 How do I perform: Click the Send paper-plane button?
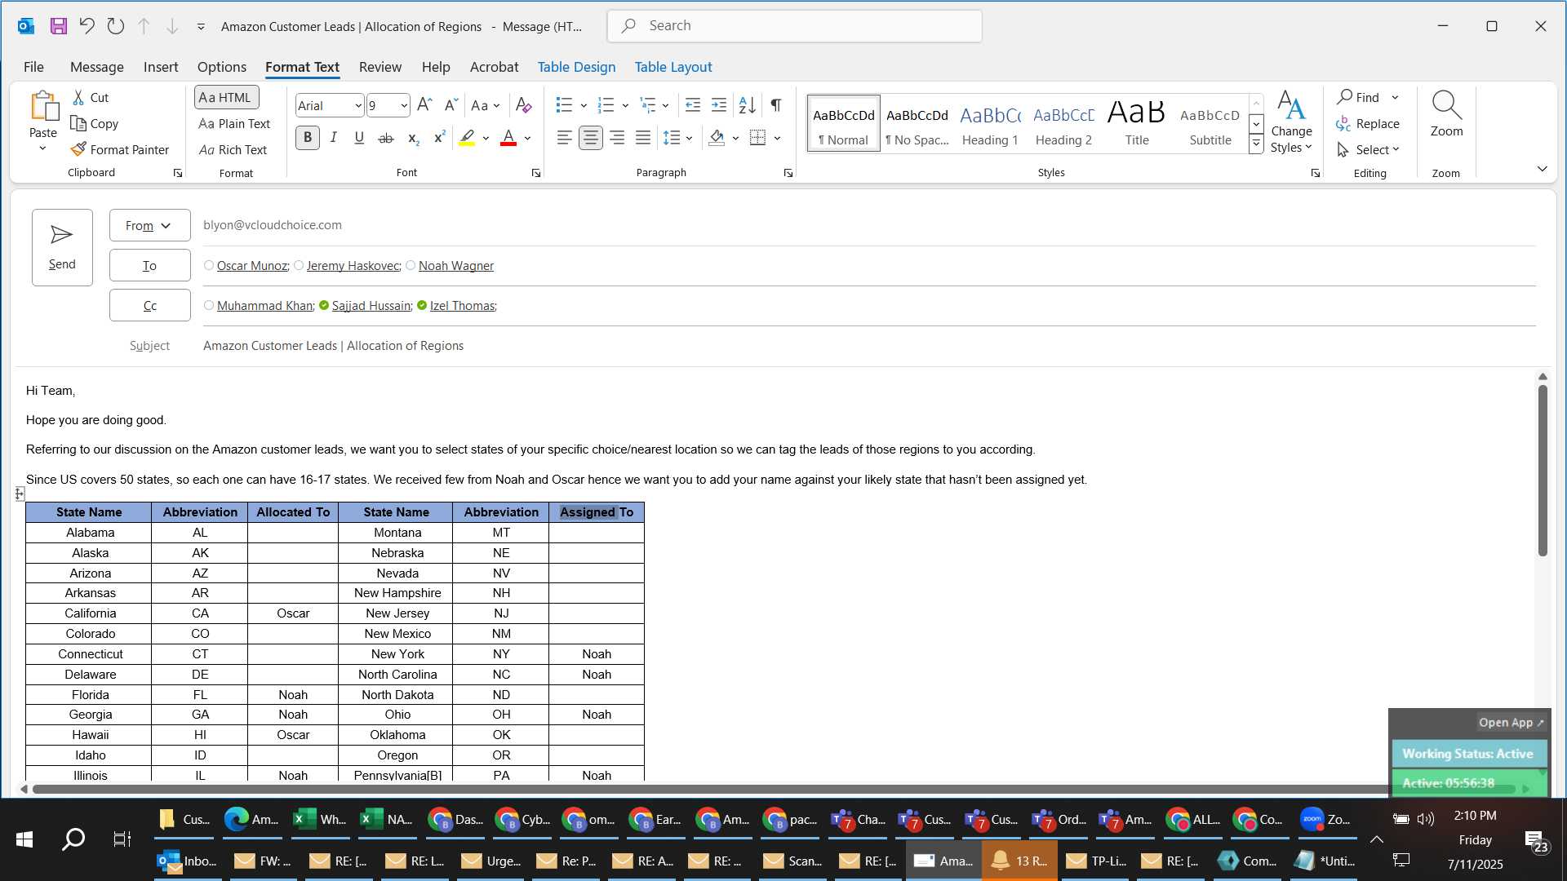tap(62, 247)
